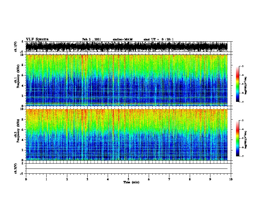Click the ch.1 spectrogram color scale bar
This screenshot has height=201, width=260.
point(237,84)
